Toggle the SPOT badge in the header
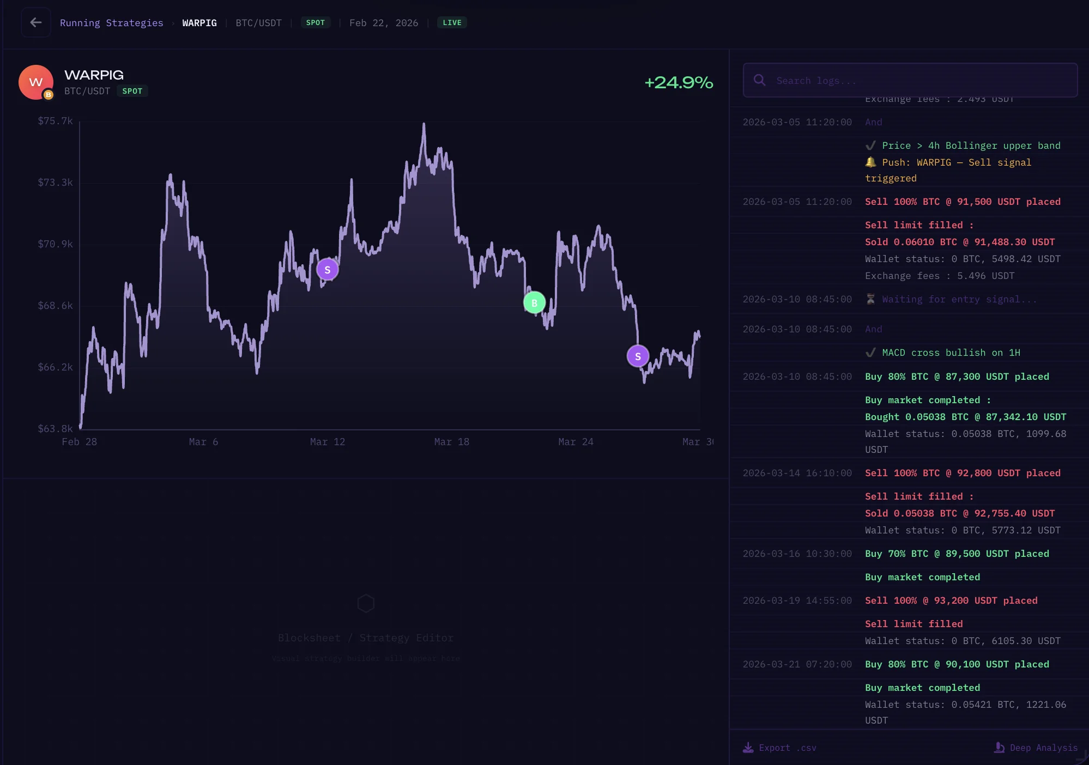The height and width of the screenshot is (765, 1089). point(316,22)
